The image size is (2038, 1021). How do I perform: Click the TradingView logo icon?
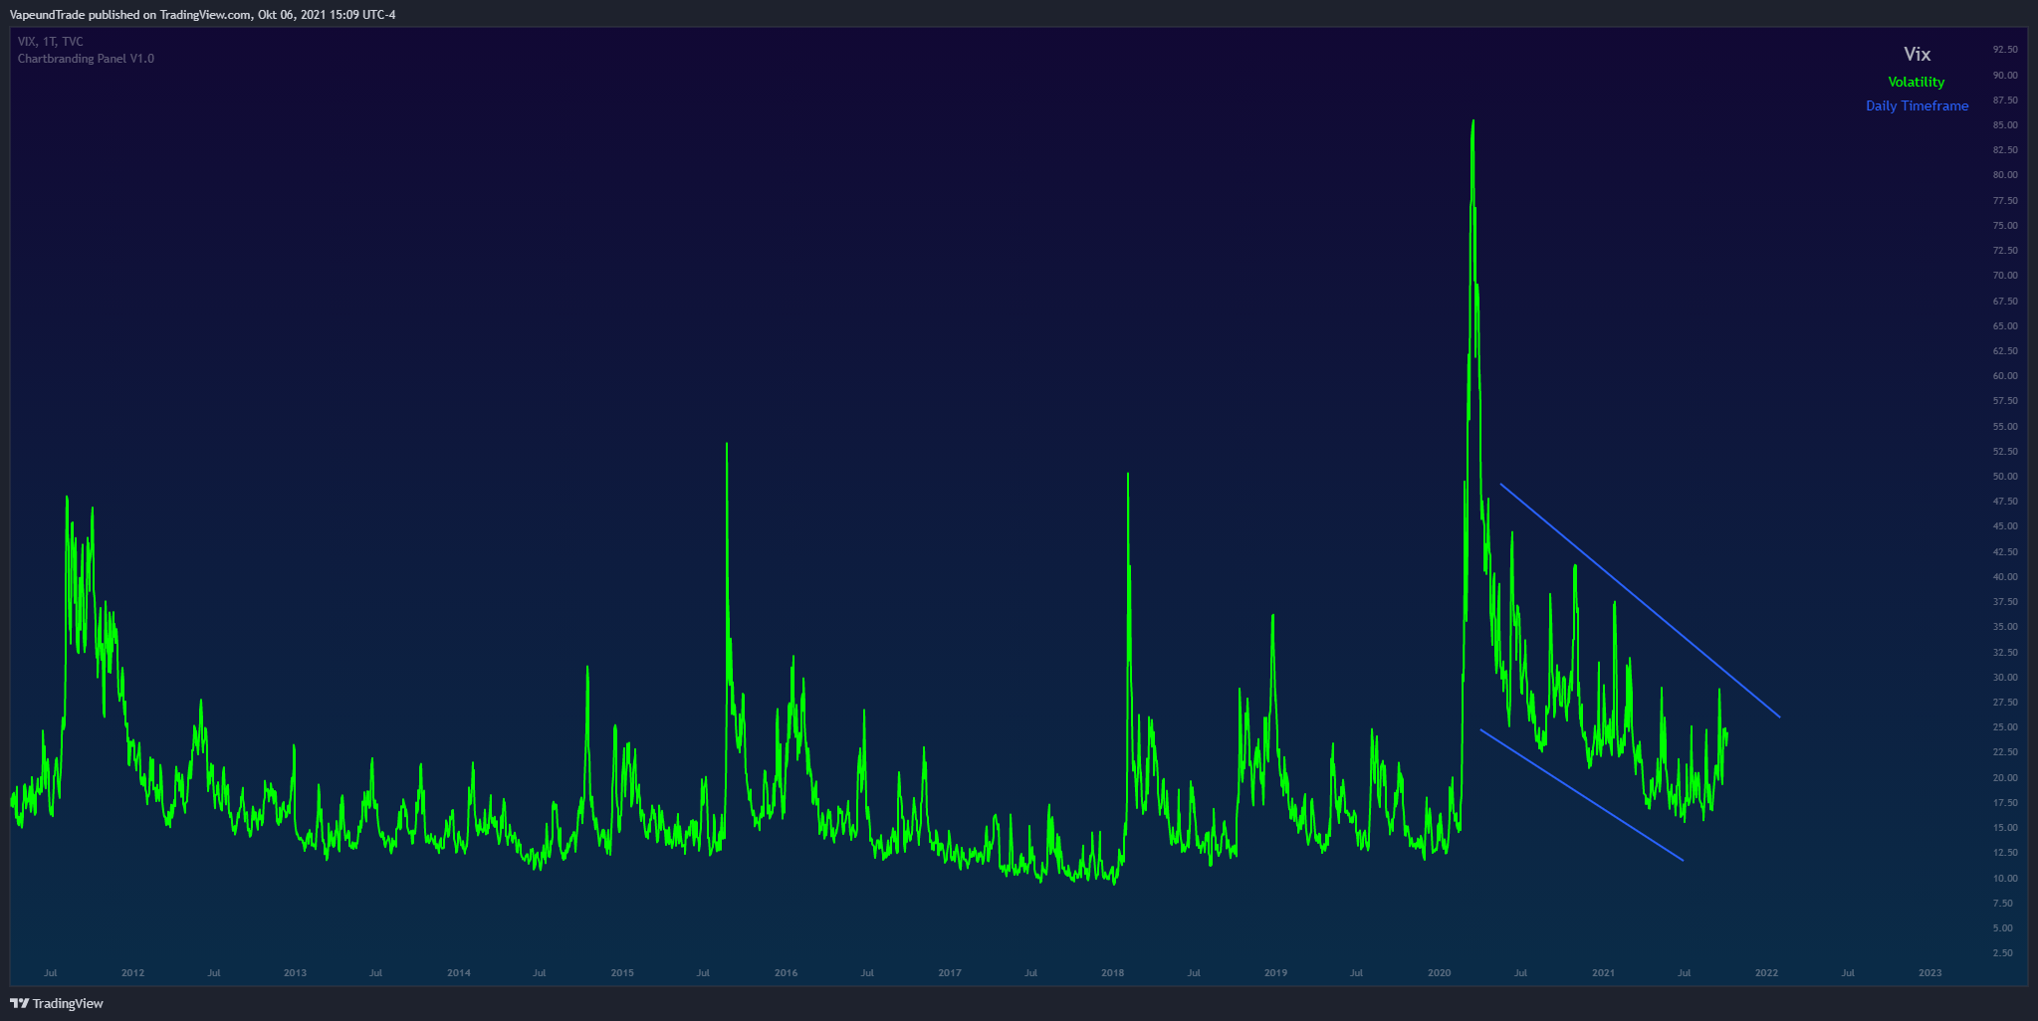pos(19,1003)
